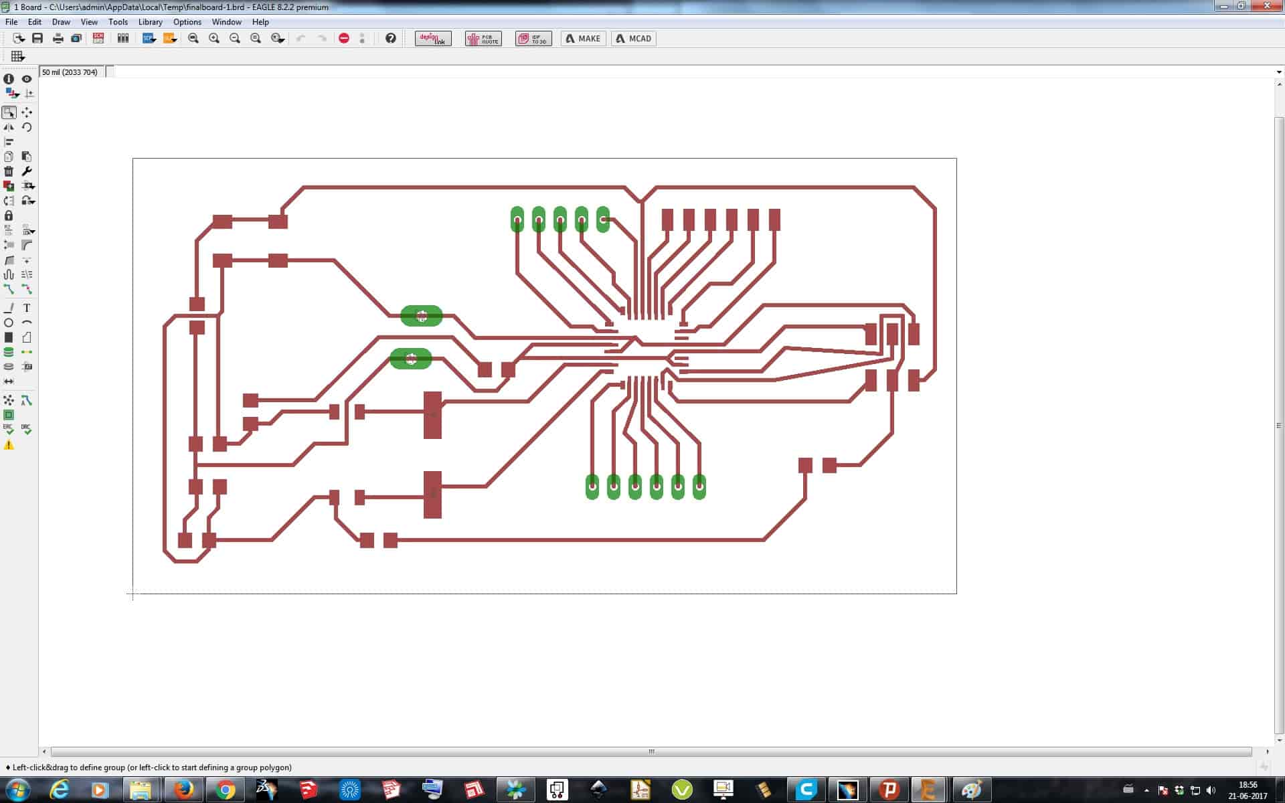
Task: Toggle the Show eye tool
Action: pyautogui.click(x=27, y=79)
